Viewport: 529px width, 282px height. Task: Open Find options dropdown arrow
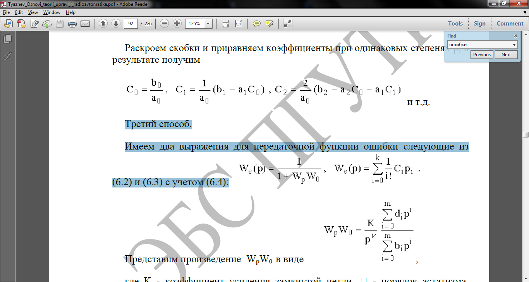pyautogui.click(x=514, y=45)
